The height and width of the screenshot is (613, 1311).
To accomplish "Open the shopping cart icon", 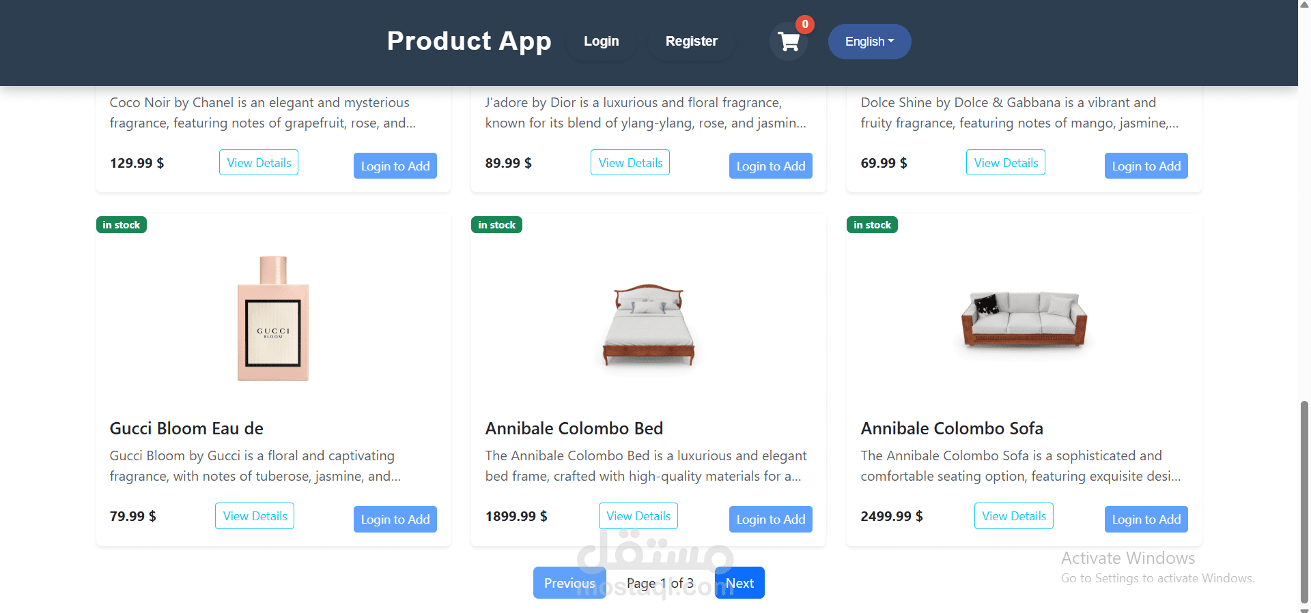I will click(789, 42).
